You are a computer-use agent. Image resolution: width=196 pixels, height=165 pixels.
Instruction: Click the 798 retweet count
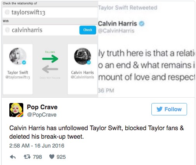click(37, 157)
